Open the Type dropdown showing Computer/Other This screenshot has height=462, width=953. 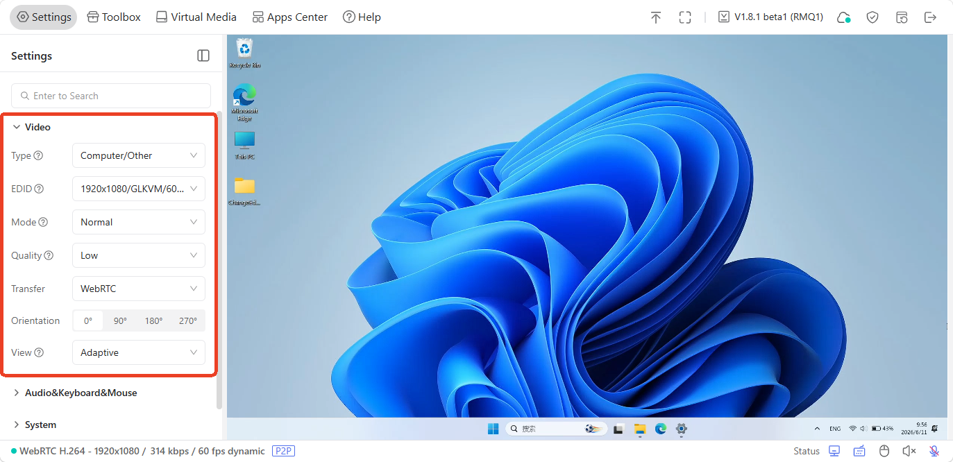coord(139,155)
